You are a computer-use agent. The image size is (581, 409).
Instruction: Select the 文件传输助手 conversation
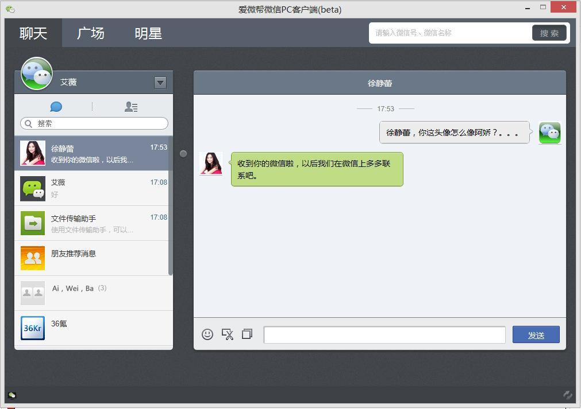pos(91,223)
